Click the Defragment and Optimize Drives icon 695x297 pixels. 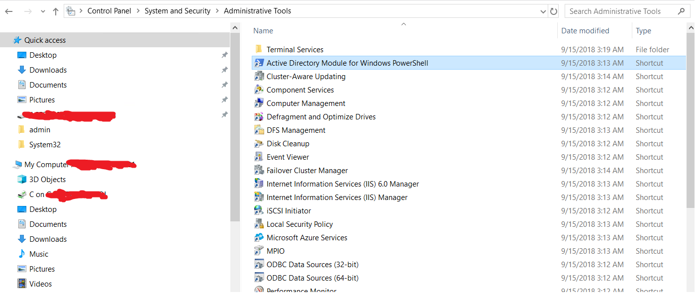[259, 116]
